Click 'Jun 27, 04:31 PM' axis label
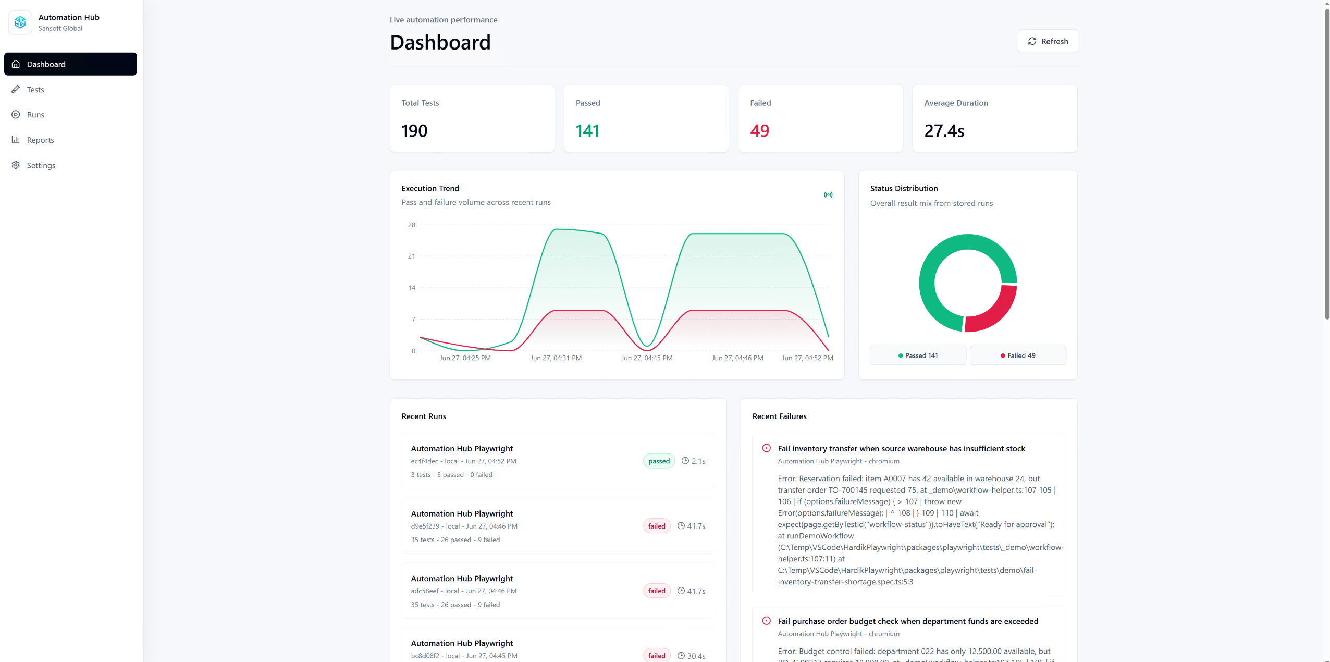This screenshot has width=1330, height=662. click(x=556, y=358)
